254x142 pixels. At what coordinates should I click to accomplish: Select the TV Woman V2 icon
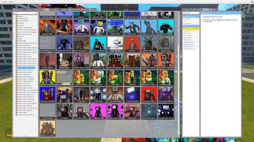[x=132, y=111]
